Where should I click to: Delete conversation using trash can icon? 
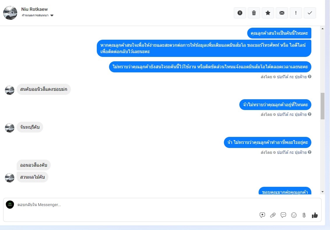pyautogui.click(x=254, y=13)
